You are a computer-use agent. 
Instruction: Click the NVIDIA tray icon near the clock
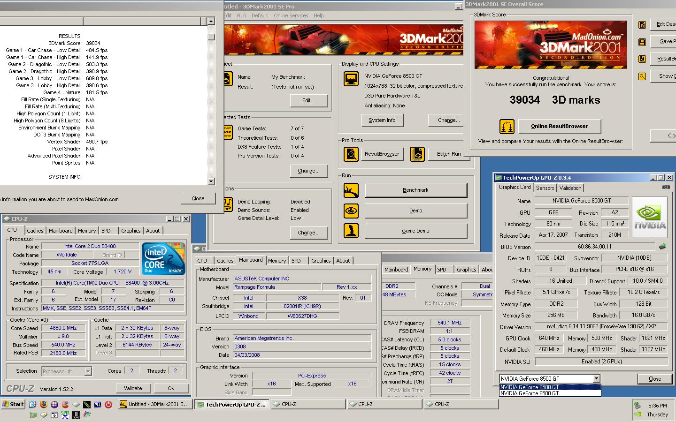[x=638, y=414]
